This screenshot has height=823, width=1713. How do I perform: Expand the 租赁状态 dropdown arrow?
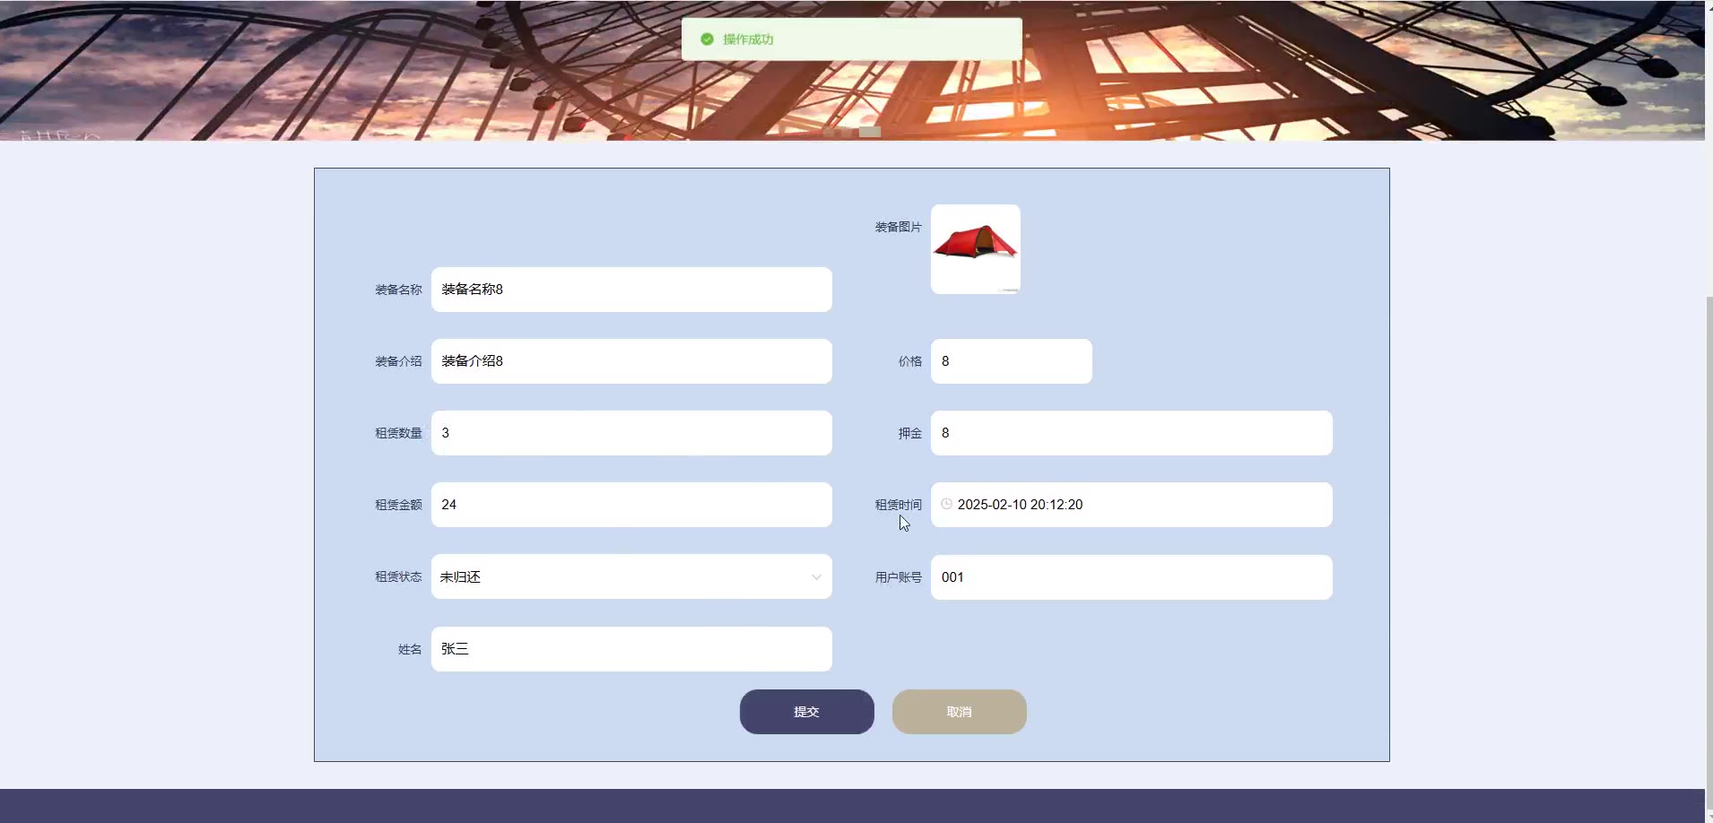point(816,577)
